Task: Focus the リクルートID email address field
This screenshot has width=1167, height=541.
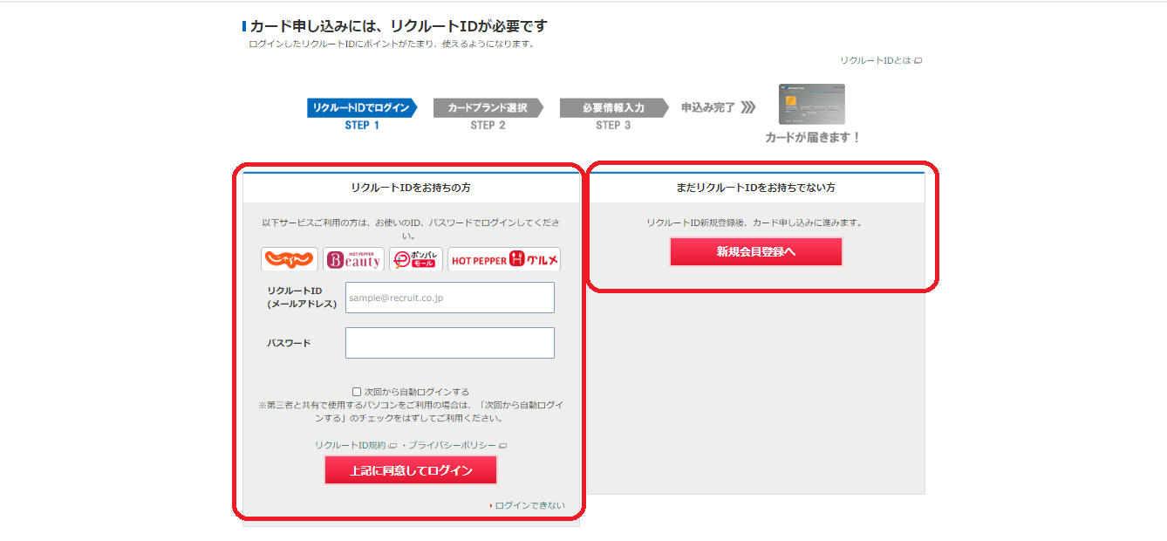Action: (x=450, y=298)
